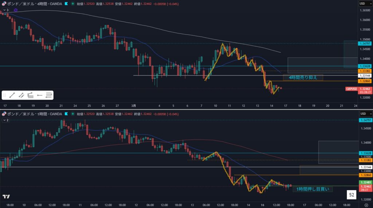Click the drag handle of drawing favorites bar
The width and height of the screenshot is (373, 208).
tap(5, 95)
